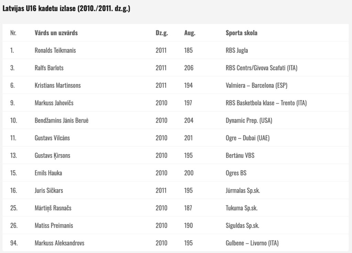Select Gustavs Ķirsons in the table

52,156
